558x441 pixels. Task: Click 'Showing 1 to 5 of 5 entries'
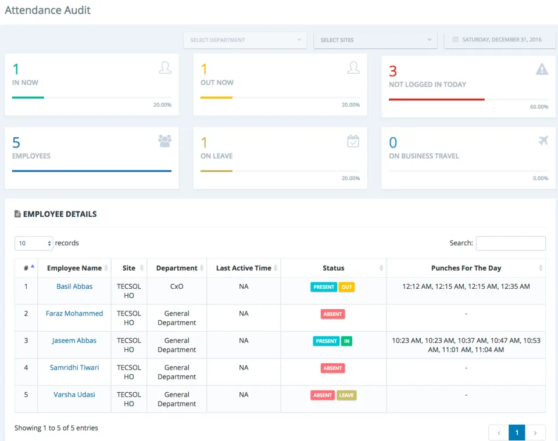point(56,428)
